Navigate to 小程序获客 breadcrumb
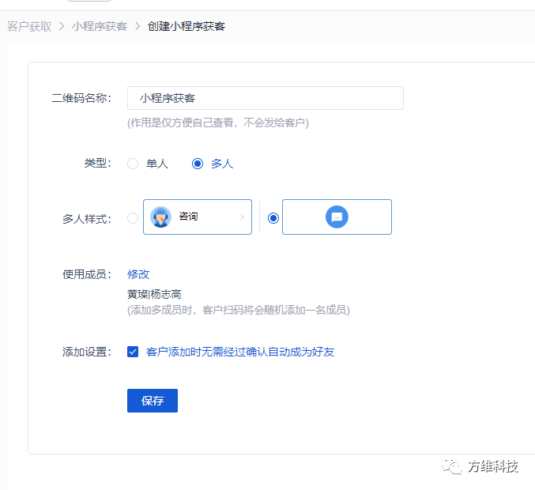 (100, 26)
